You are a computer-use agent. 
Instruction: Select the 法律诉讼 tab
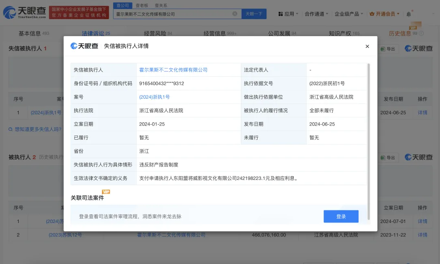coord(96,33)
